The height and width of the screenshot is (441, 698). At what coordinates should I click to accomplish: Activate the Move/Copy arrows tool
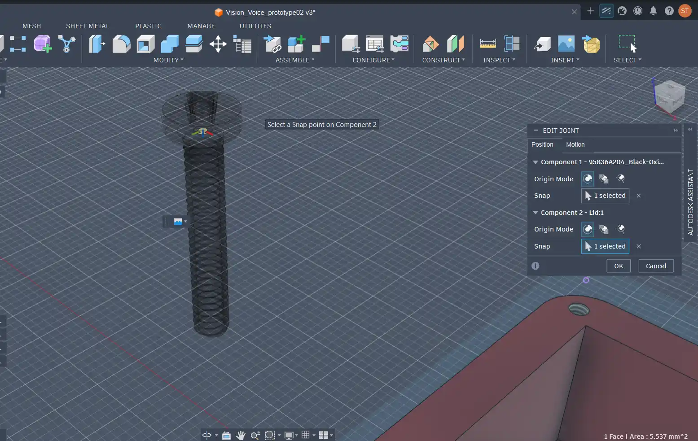218,44
